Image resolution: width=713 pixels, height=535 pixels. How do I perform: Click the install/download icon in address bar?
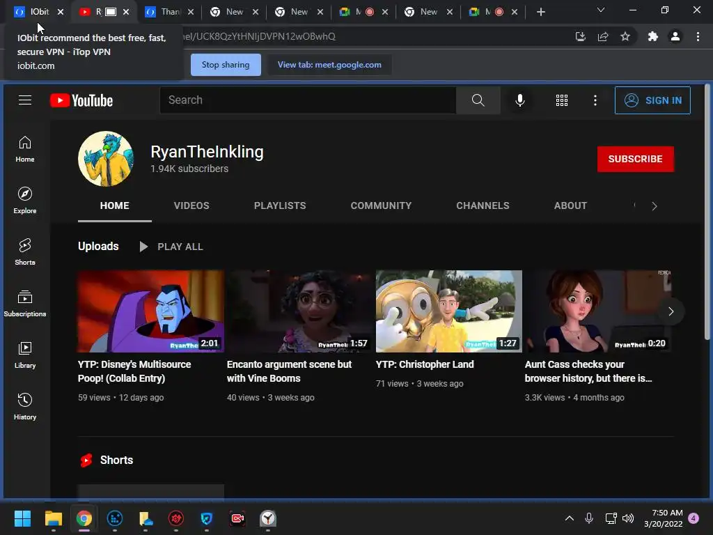(580, 36)
